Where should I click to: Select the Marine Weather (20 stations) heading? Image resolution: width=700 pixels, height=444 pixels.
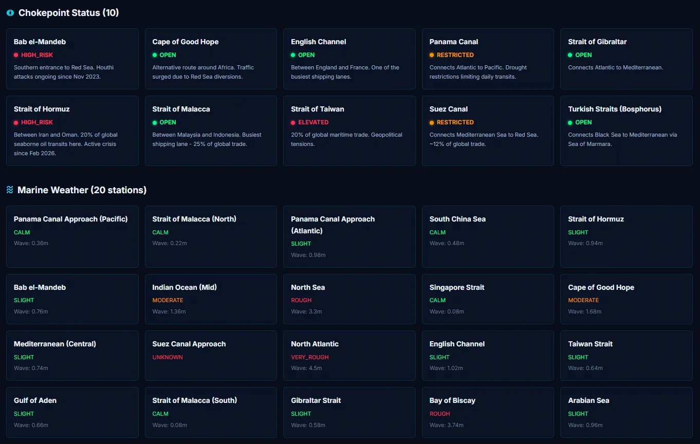(x=82, y=190)
